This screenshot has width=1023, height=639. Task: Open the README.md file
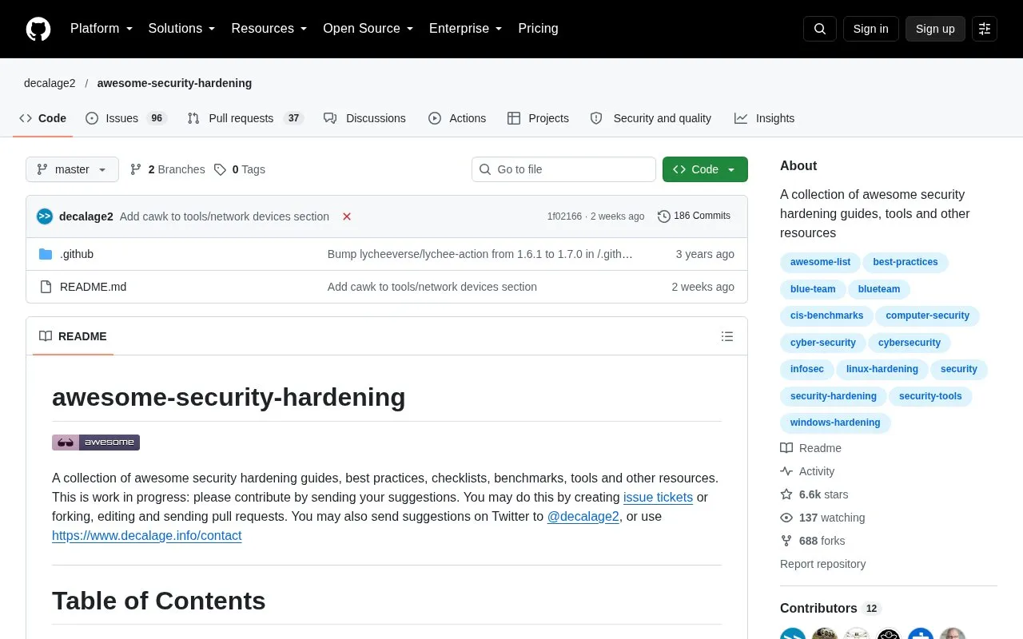[93, 287]
